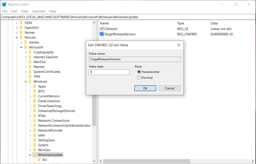Collapse the Policies tree node
The width and height of the screenshot is (256, 164).
click(17, 38)
